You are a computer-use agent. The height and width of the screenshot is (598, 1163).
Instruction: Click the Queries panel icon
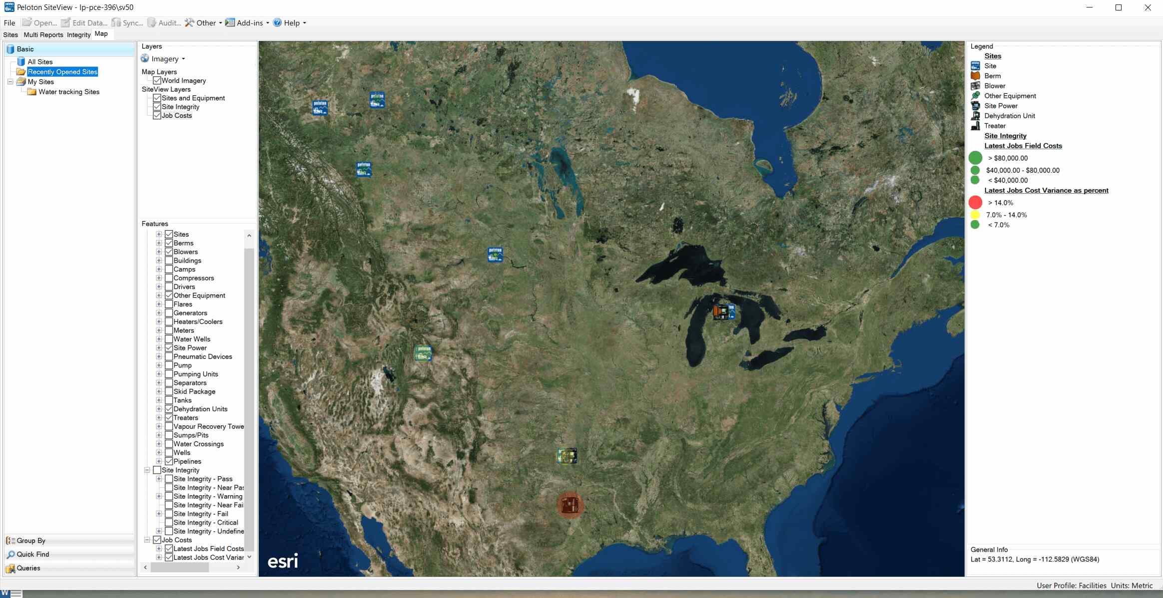pos(10,568)
